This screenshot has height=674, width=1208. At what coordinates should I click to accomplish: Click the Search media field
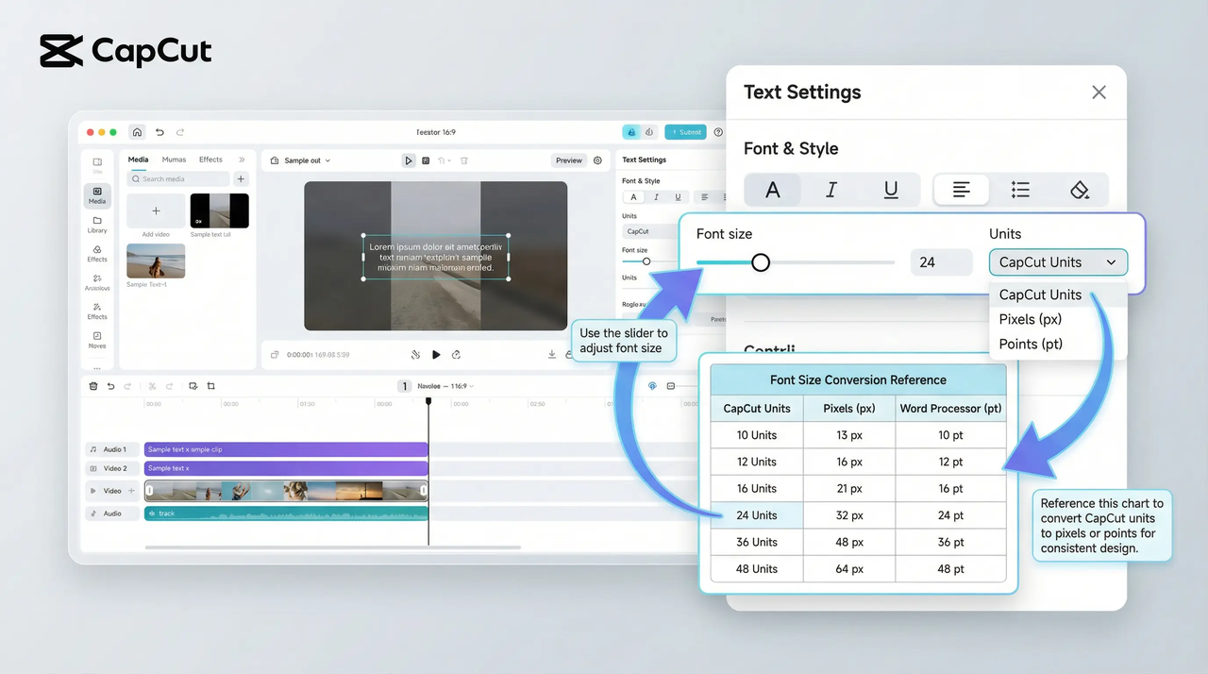tap(179, 178)
